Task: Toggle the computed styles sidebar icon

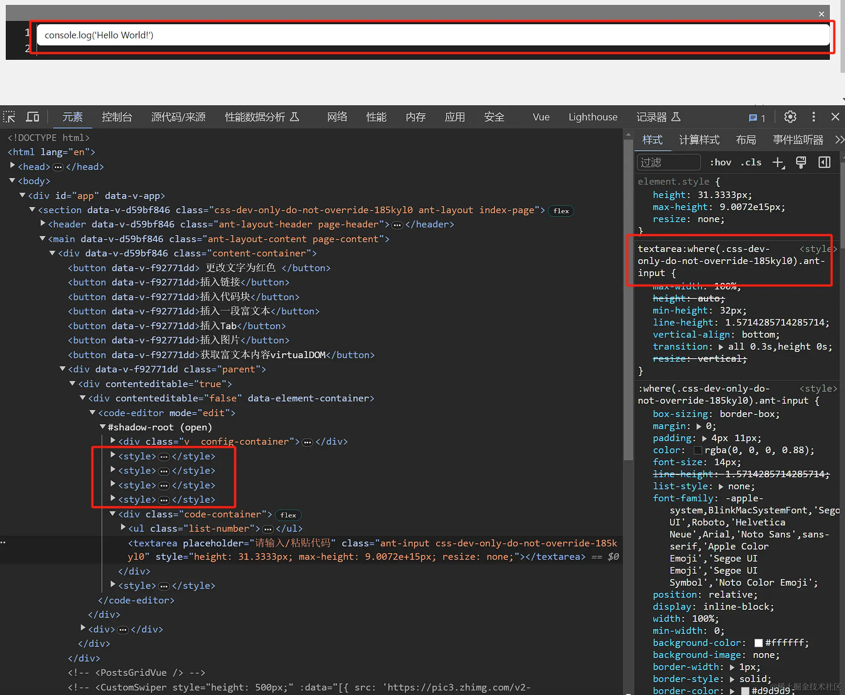Action: point(824,162)
